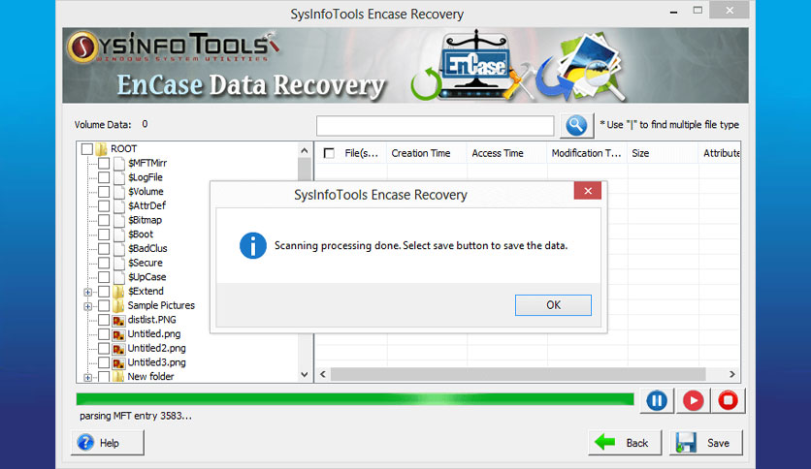Sort by Modification Time column
The image size is (811, 469).
(587, 153)
